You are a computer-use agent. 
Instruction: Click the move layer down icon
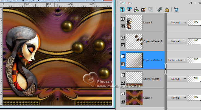[129, 10]
